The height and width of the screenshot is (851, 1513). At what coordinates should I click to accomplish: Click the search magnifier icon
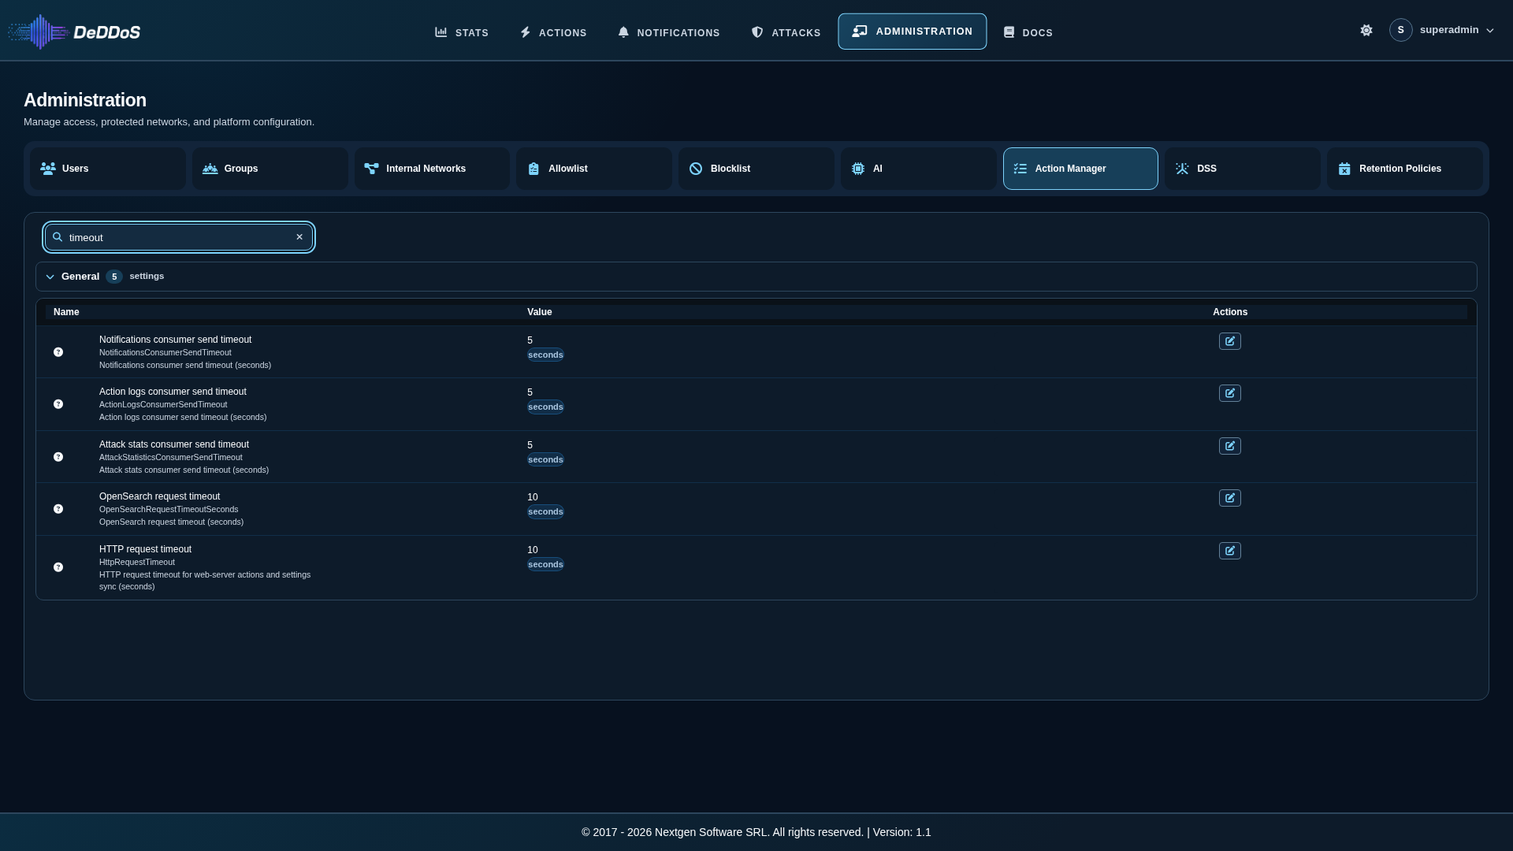(58, 237)
